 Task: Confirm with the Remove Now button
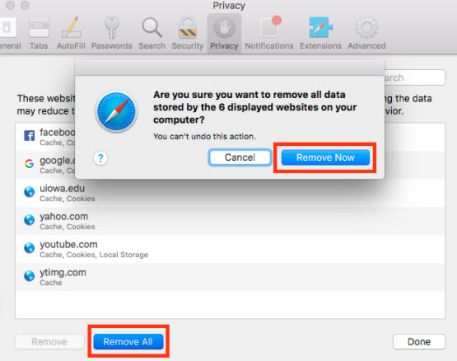[325, 157]
